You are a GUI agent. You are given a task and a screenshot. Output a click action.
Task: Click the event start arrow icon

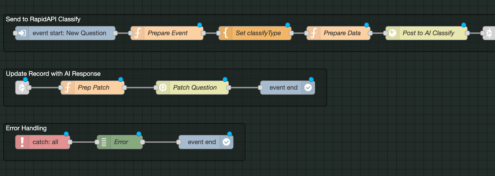22,33
